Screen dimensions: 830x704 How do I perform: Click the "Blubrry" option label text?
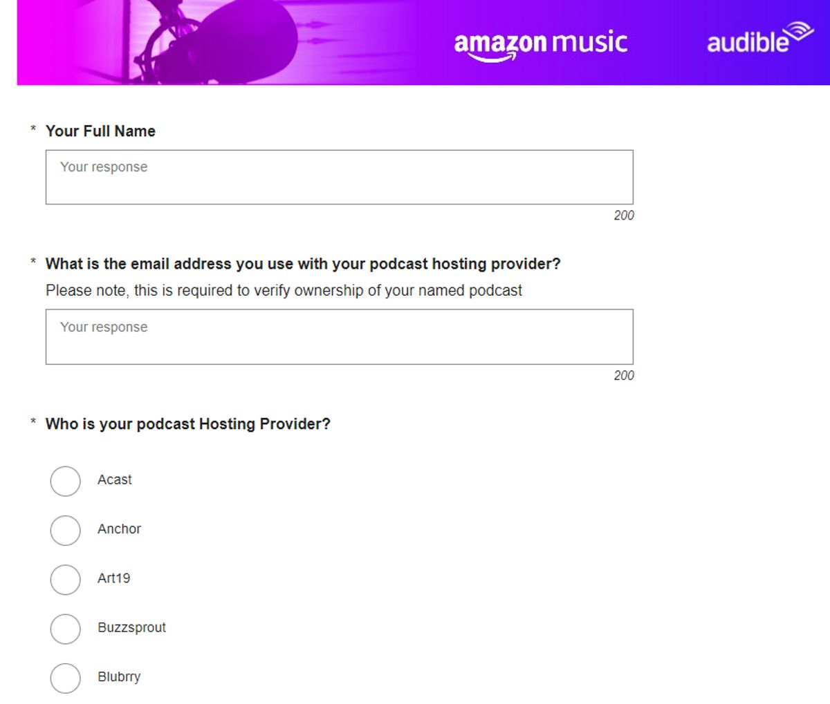tap(119, 676)
